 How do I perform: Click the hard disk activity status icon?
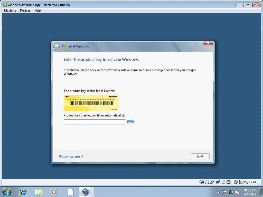pyautogui.click(x=201, y=182)
